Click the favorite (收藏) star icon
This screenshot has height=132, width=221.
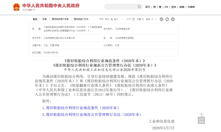coord(143,19)
